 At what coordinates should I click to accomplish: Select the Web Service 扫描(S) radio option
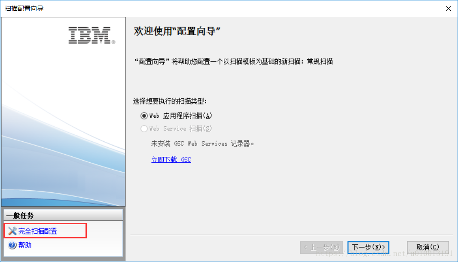pos(144,128)
